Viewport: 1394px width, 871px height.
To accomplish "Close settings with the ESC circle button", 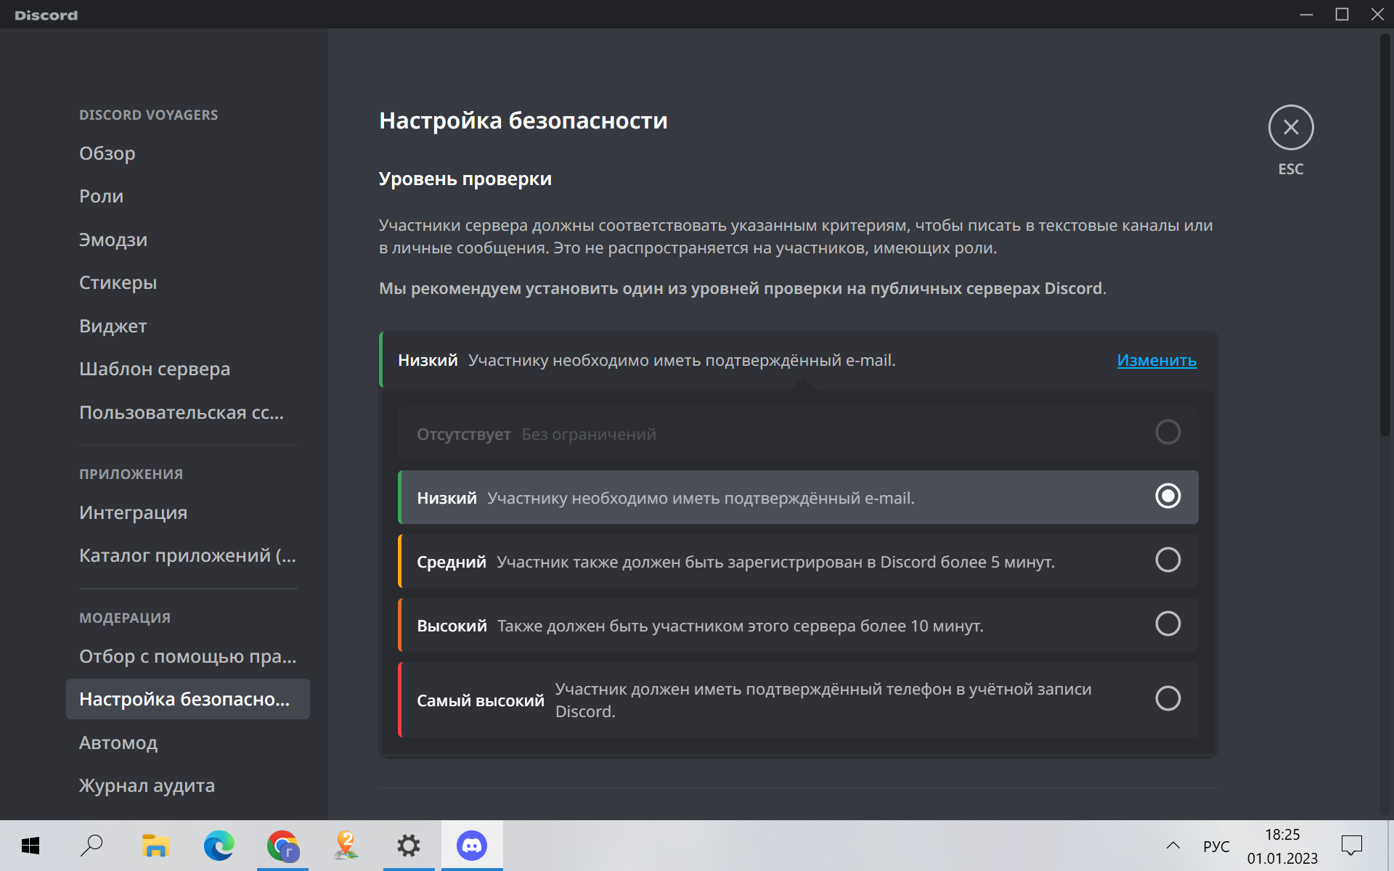I will click(1290, 128).
